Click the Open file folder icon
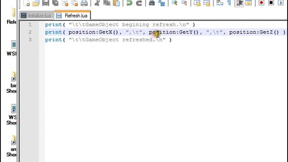 [x=36, y=3]
